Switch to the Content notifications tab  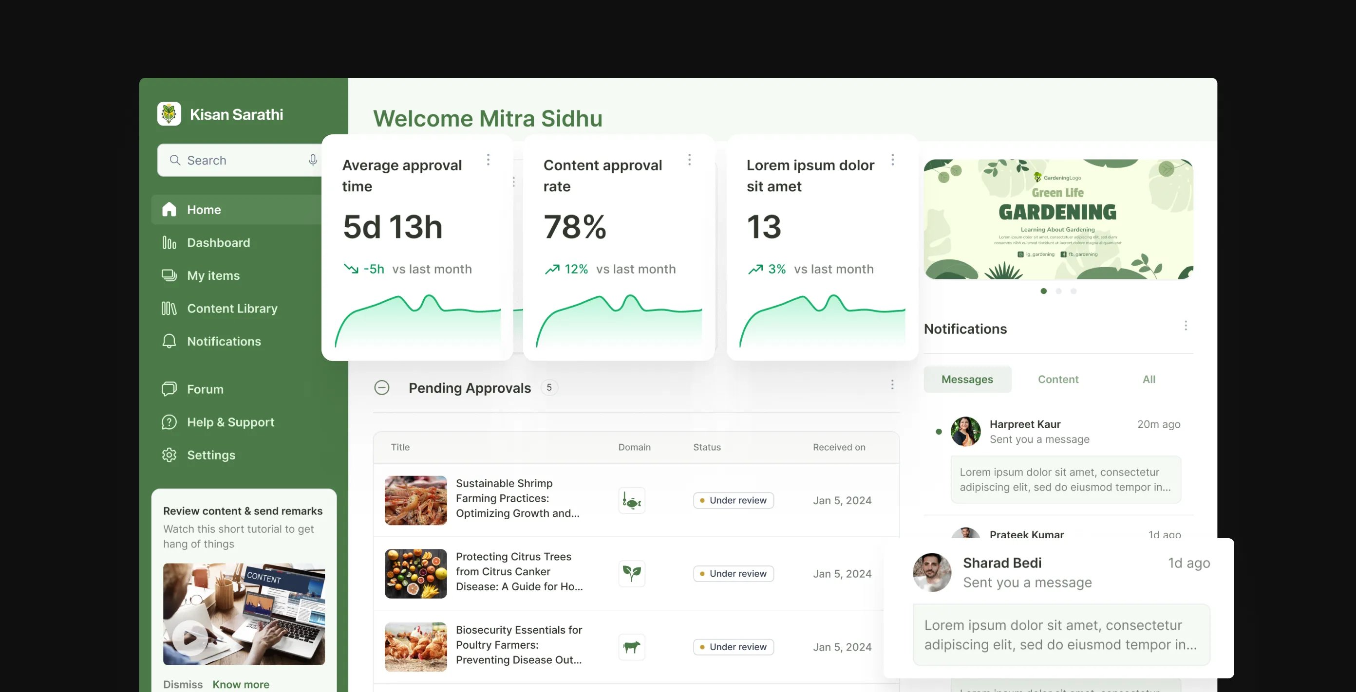click(x=1058, y=379)
